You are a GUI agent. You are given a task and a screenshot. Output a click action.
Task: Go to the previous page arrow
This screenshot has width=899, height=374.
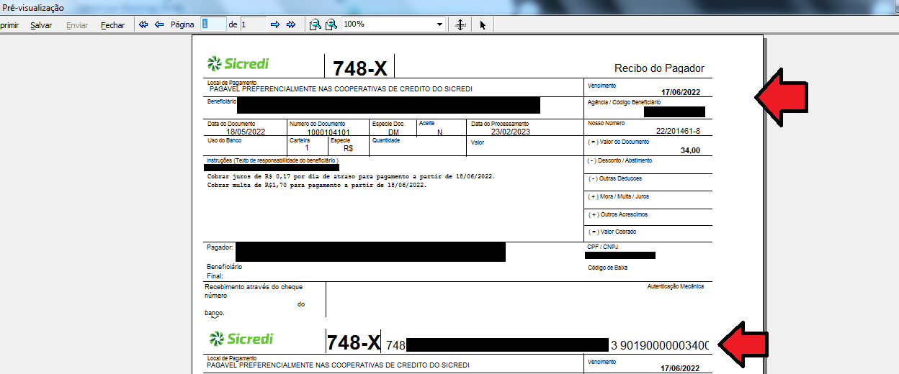[x=159, y=24]
